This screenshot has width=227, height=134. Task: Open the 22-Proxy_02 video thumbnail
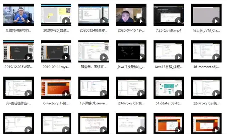[x=206, y=88]
